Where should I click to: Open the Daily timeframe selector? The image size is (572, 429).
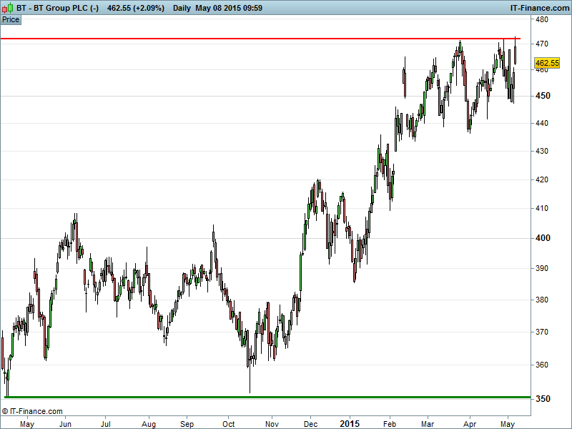[x=182, y=8]
